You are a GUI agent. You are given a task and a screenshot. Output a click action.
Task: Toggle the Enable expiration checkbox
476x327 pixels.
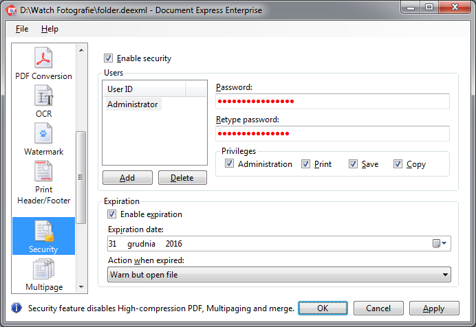[111, 214]
